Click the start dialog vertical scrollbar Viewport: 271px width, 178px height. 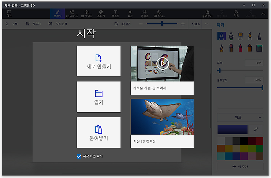coord(210,101)
